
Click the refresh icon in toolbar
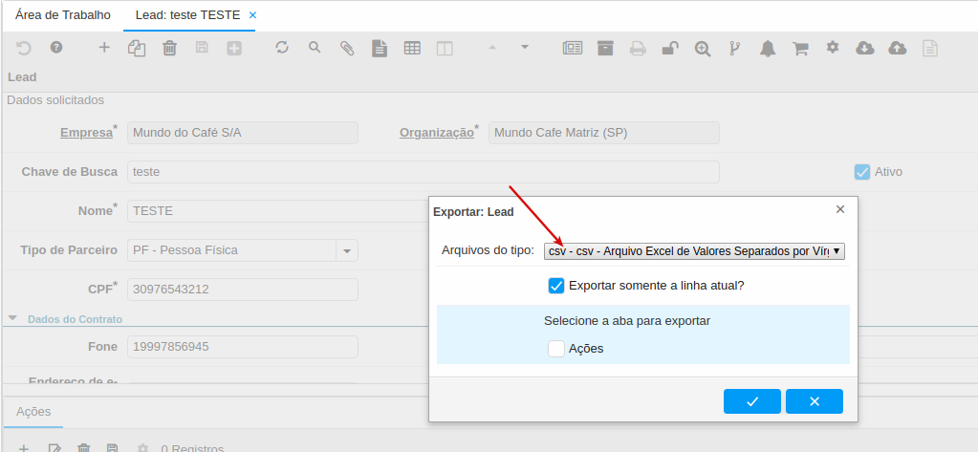(x=281, y=48)
